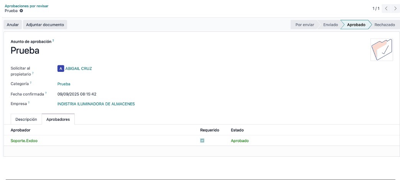Open the gear settings icon beside Prueba
The image size is (400, 180).
(x=21, y=11)
